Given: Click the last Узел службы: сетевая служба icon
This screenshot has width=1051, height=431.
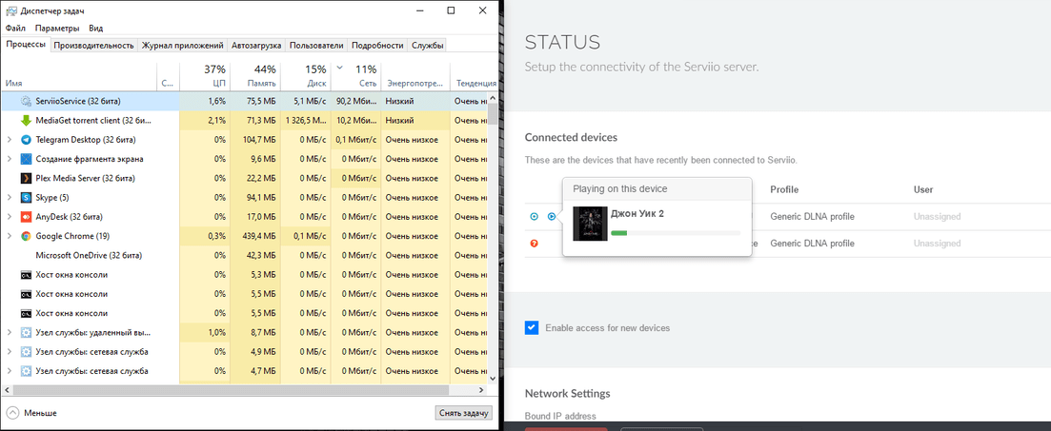Looking at the screenshot, I should tap(26, 371).
